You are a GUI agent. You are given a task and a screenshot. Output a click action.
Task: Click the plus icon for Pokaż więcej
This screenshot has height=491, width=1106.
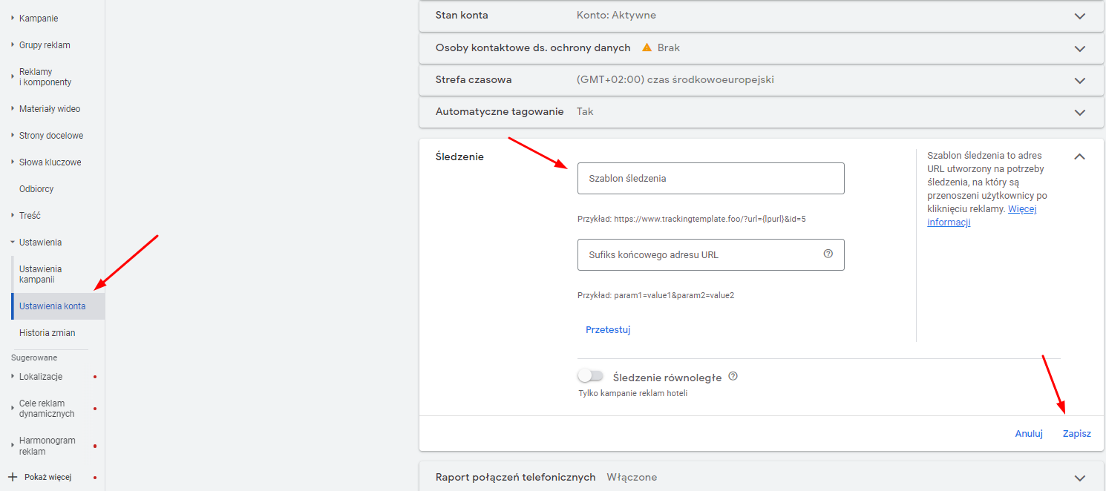(12, 477)
